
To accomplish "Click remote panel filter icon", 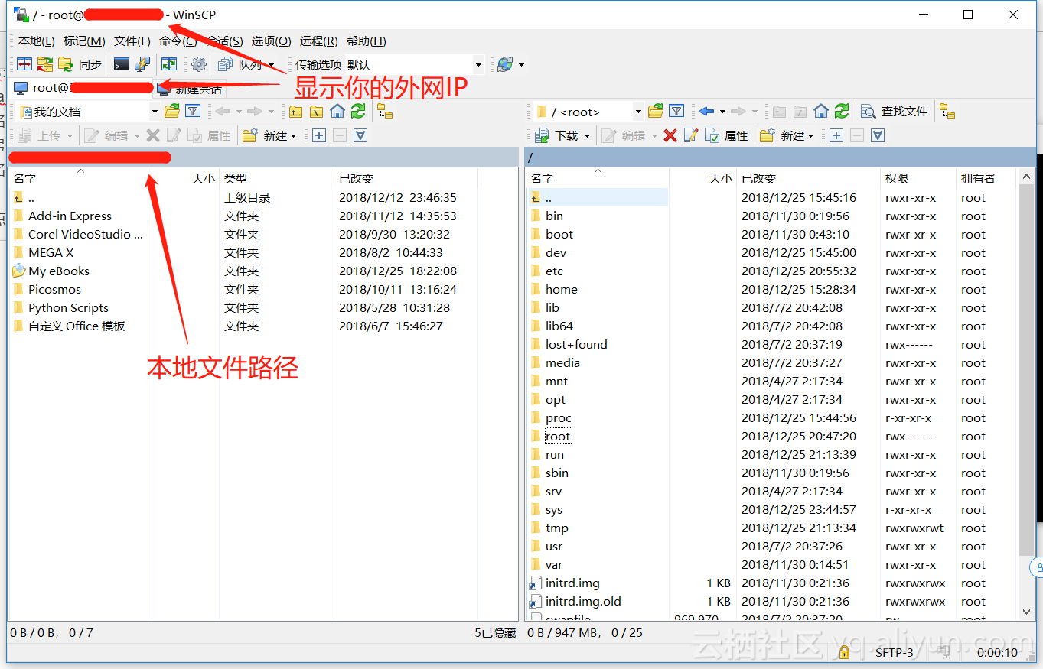I will tap(676, 112).
